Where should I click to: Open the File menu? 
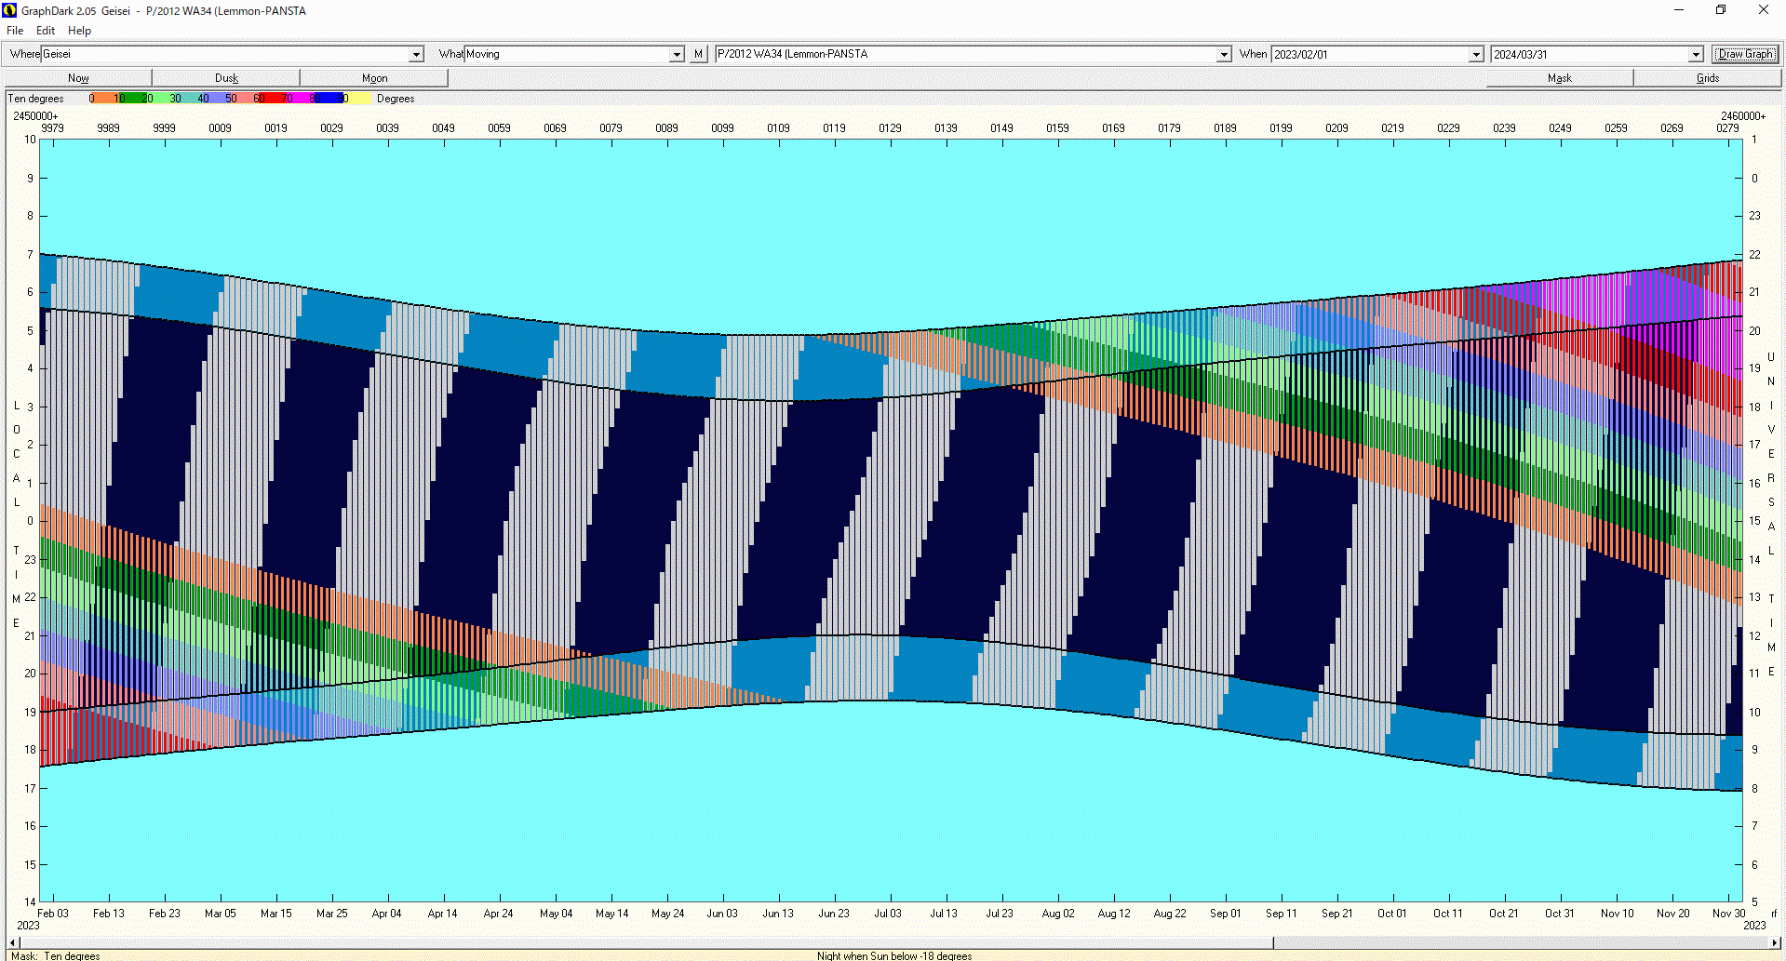point(15,31)
